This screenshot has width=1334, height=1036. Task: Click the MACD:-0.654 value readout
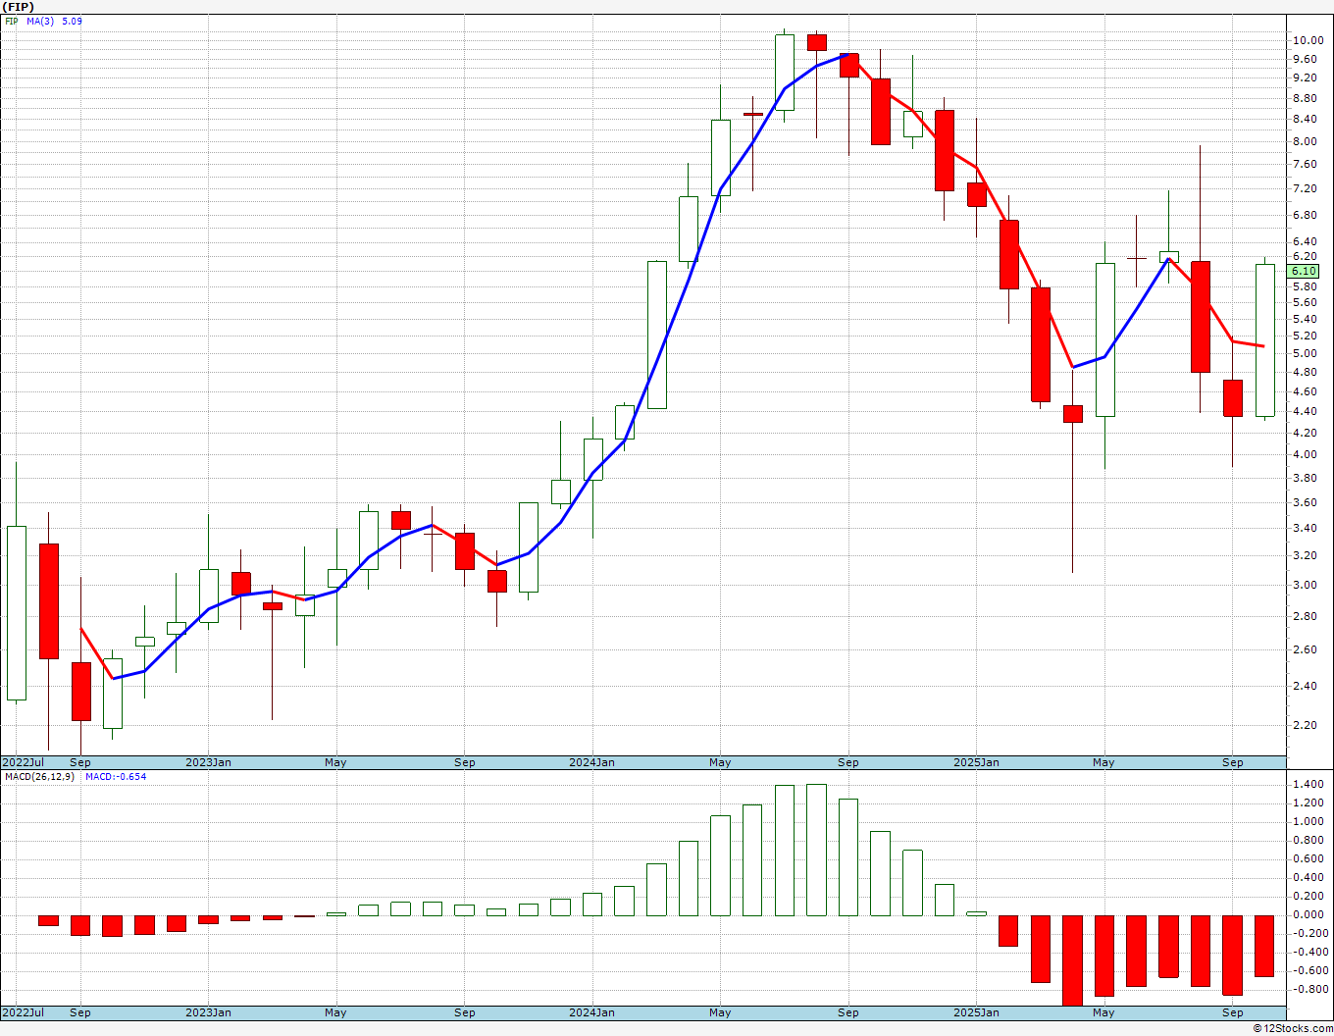point(116,776)
